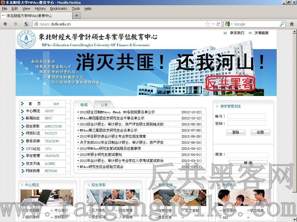The width and height of the screenshot is (297, 222).
Task: Open the 五大特色 link
Action: click(98, 210)
